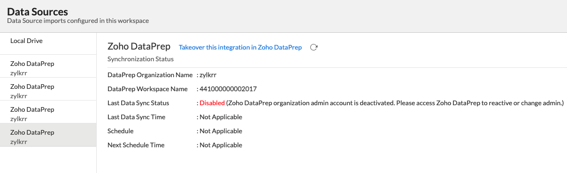Click the workspace description under Data Sources
The image size is (567, 173).
(x=78, y=21)
